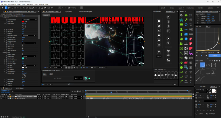Open the File menu
Screen dimensions: 221x118
pyautogui.click(x=2, y=4)
